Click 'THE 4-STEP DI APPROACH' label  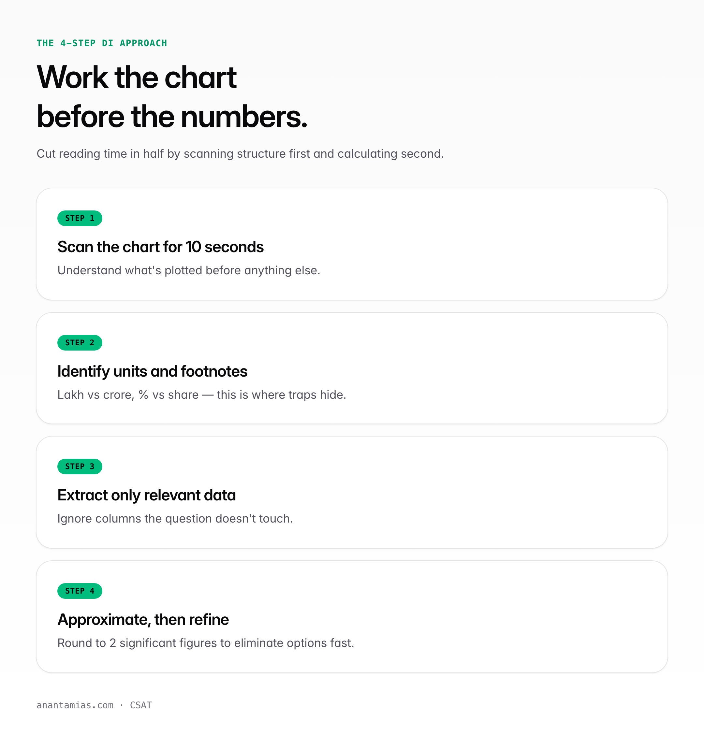(102, 43)
